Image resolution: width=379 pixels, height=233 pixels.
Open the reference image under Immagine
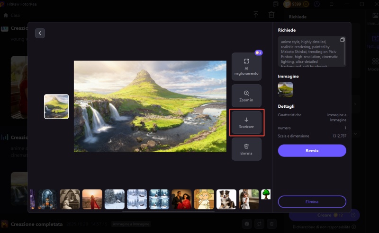[x=285, y=89]
